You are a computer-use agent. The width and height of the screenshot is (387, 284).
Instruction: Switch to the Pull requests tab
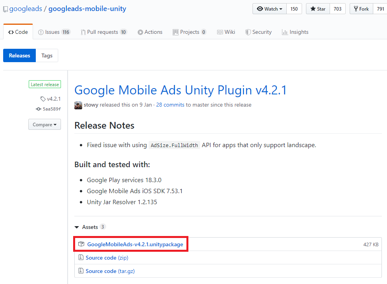(x=104, y=32)
